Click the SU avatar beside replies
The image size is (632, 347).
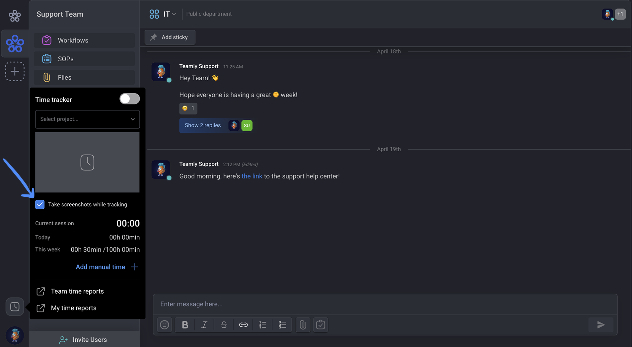[x=247, y=125]
